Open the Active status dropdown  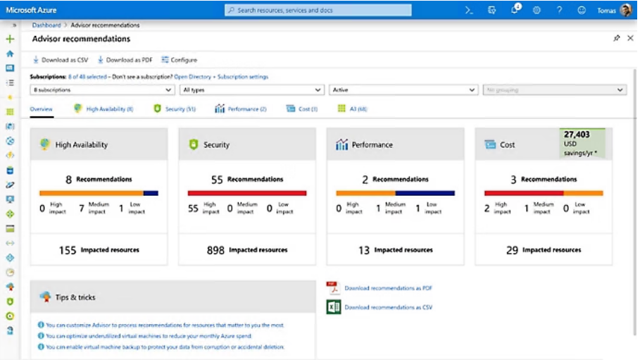tap(403, 90)
